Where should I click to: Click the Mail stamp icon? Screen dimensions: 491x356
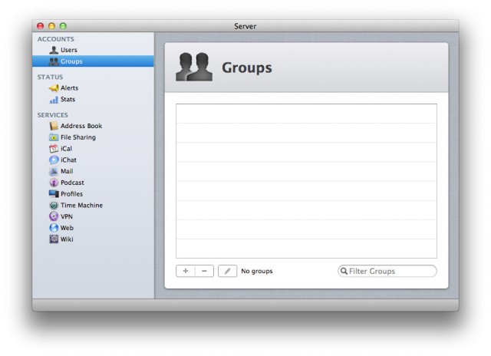coord(54,171)
